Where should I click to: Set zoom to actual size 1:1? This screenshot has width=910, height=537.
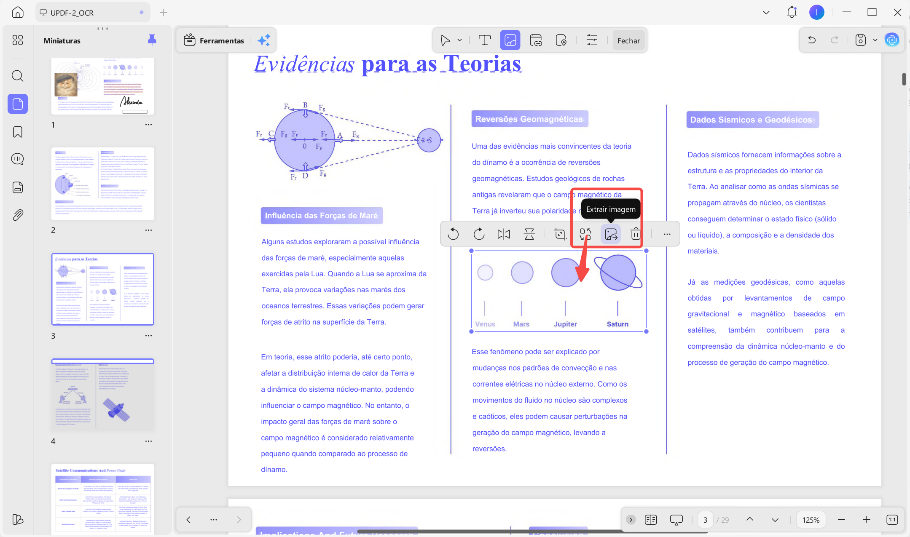[892, 520]
